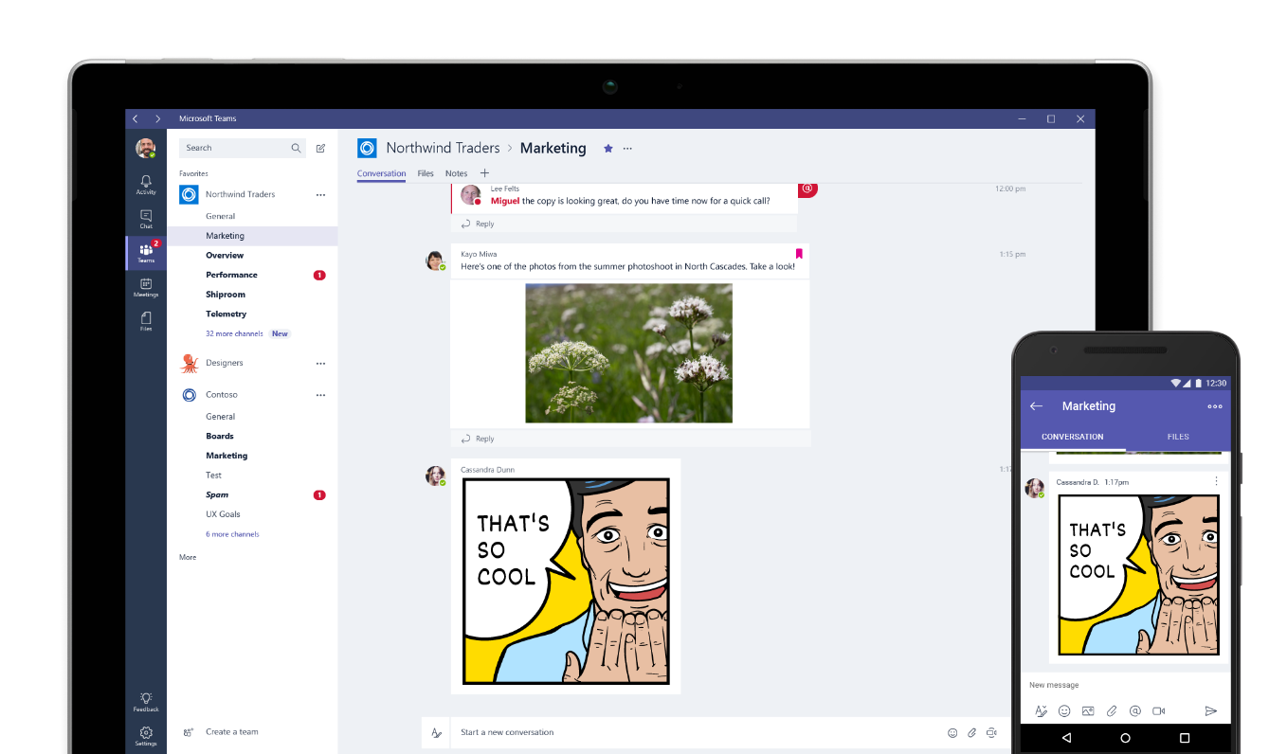This screenshot has height=754, width=1269.
Task: Switch to the Notes tab
Action: coord(456,173)
